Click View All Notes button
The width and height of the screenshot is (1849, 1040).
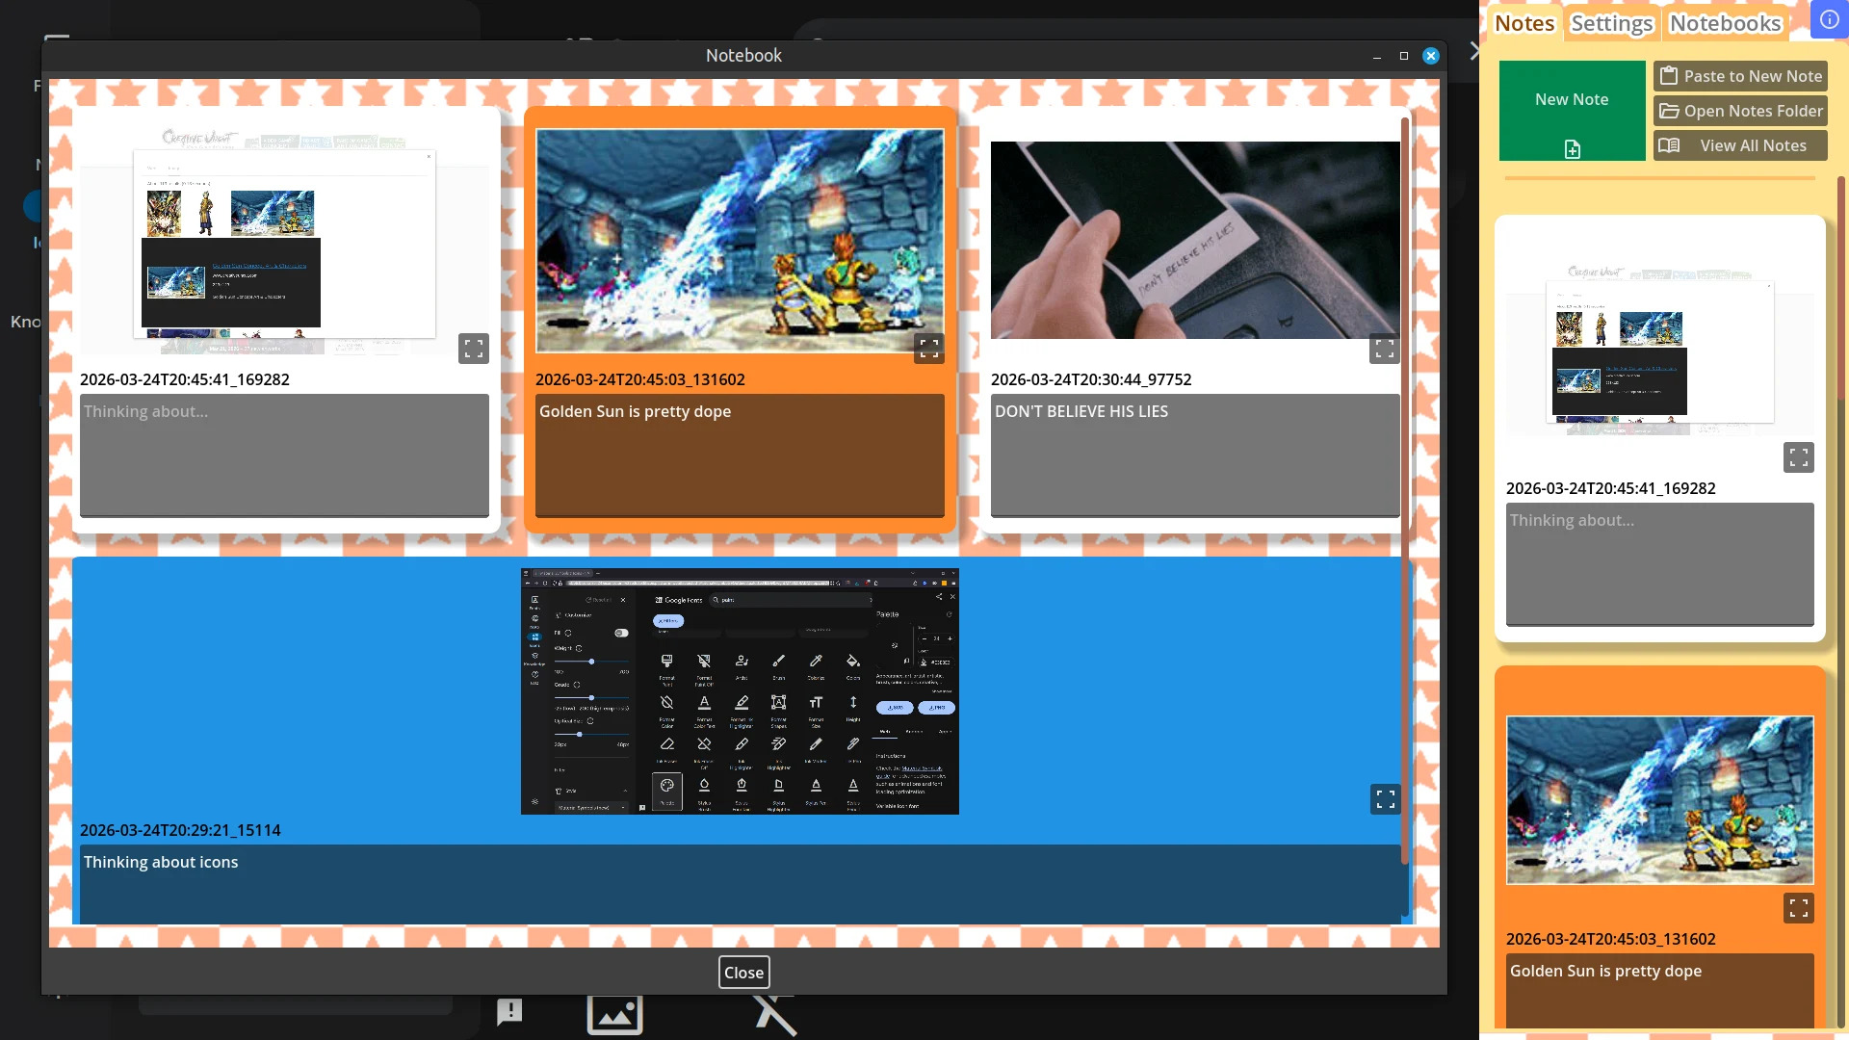(1740, 145)
